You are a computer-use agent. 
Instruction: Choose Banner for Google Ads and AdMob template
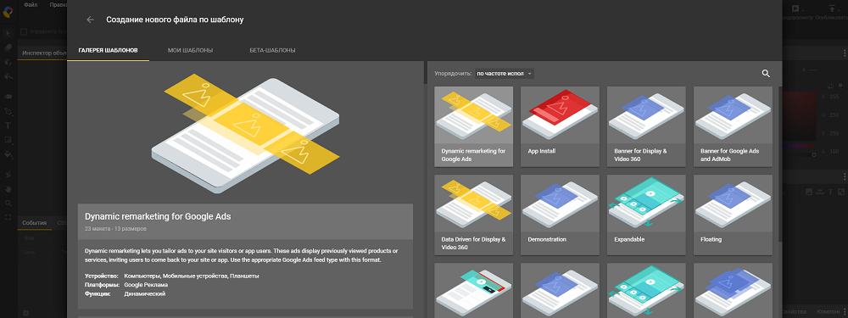click(x=734, y=127)
